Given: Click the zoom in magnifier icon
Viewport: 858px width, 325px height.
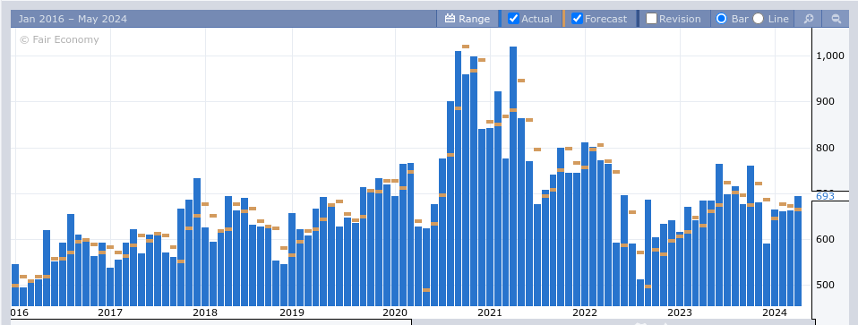Looking at the screenshot, I should pos(808,19).
